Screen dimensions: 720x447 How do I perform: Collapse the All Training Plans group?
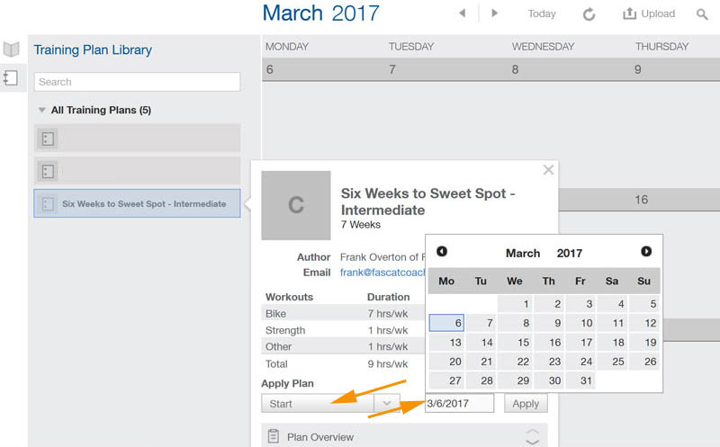[x=42, y=111]
